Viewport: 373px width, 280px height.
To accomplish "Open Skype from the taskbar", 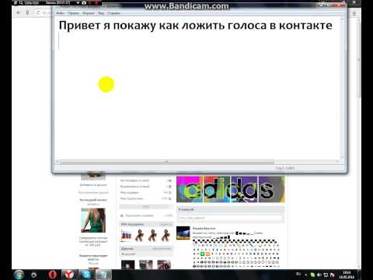I will (x=85, y=275).
